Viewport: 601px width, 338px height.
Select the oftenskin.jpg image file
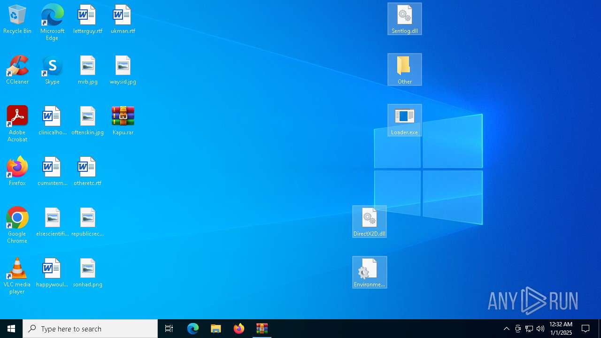point(88,121)
